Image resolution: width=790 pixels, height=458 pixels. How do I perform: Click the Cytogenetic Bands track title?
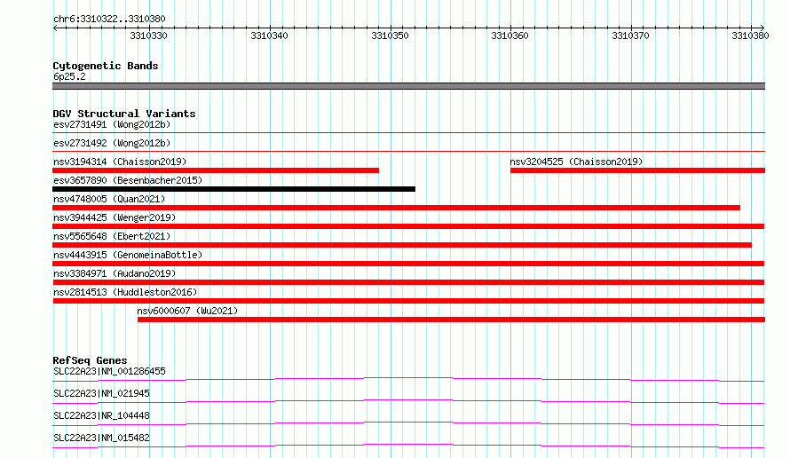click(x=106, y=66)
